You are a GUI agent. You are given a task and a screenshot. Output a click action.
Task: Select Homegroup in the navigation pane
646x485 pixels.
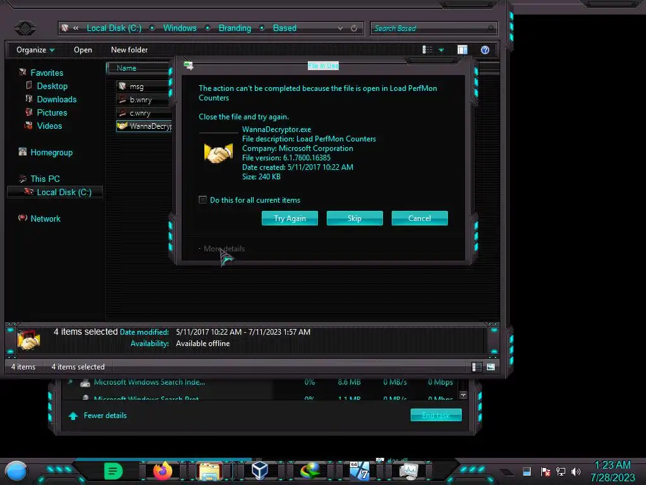[51, 152]
